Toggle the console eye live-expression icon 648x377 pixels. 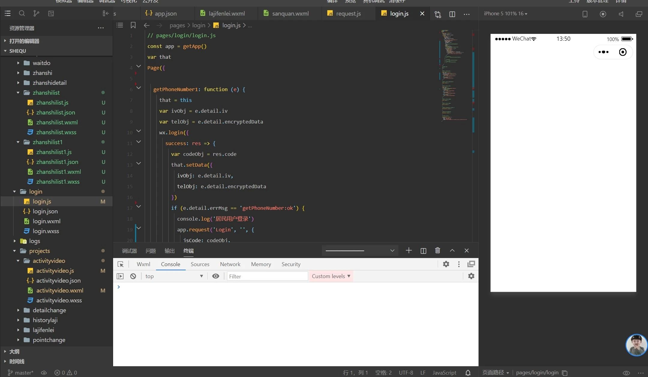(215, 276)
